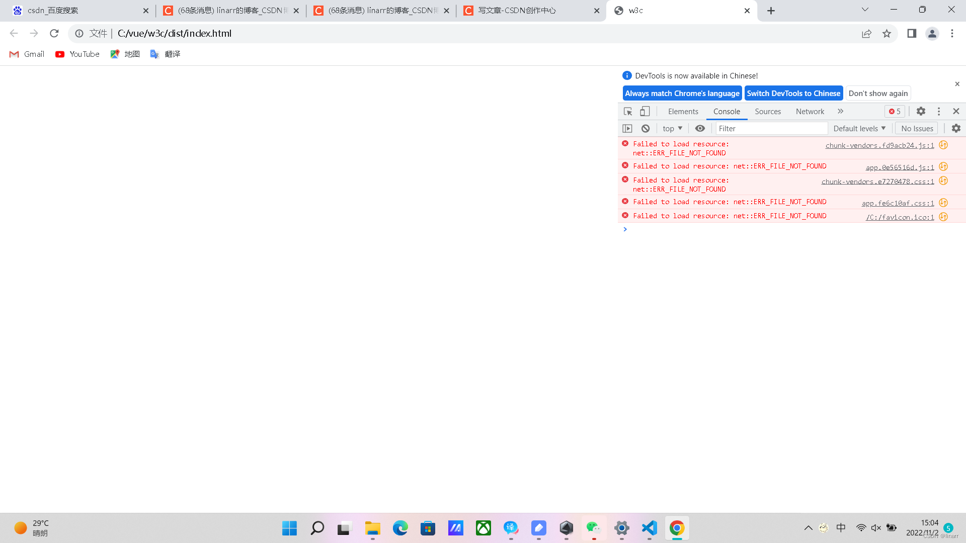Click the No Issues indicator
The width and height of the screenshot is (966, 543).
coord(916,128)
